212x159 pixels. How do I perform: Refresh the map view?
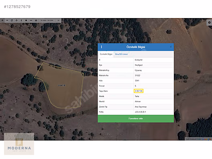tap(12, 20)
